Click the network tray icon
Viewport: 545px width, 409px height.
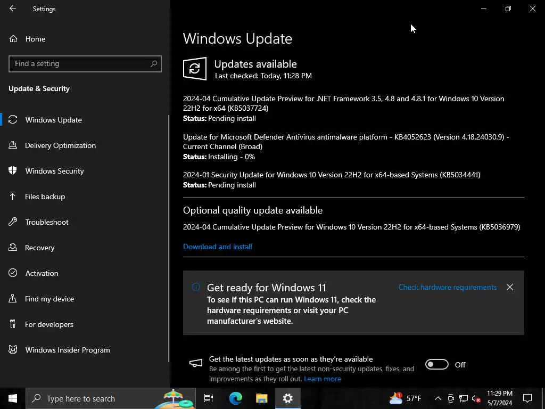point(464,398)
